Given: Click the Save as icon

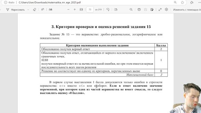Looking at the screenshot, I should pos(152,10).
